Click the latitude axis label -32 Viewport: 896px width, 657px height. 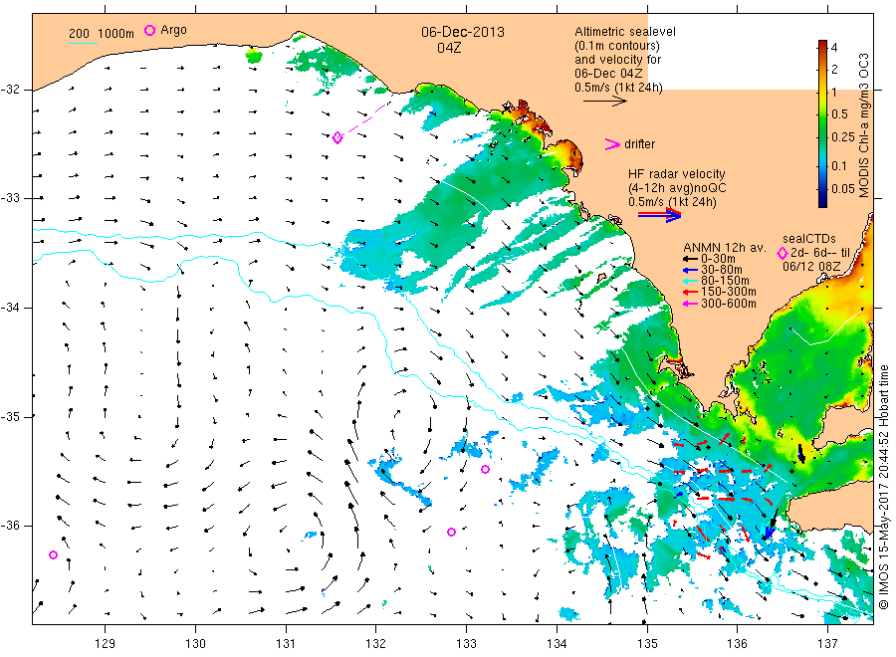coord(10,90)
